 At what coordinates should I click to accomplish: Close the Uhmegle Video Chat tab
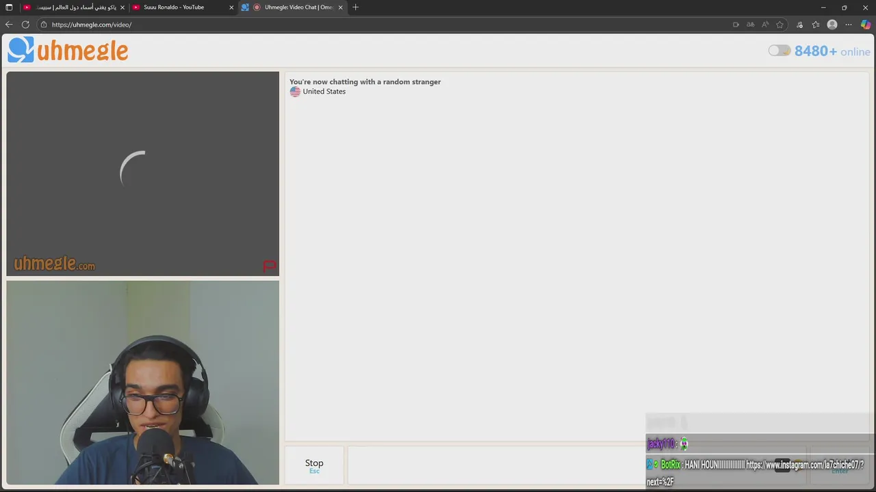click(x=340, y=8)
